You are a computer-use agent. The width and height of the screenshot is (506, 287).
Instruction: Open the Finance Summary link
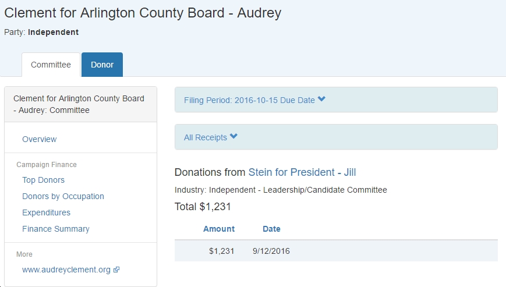(56, 229)
